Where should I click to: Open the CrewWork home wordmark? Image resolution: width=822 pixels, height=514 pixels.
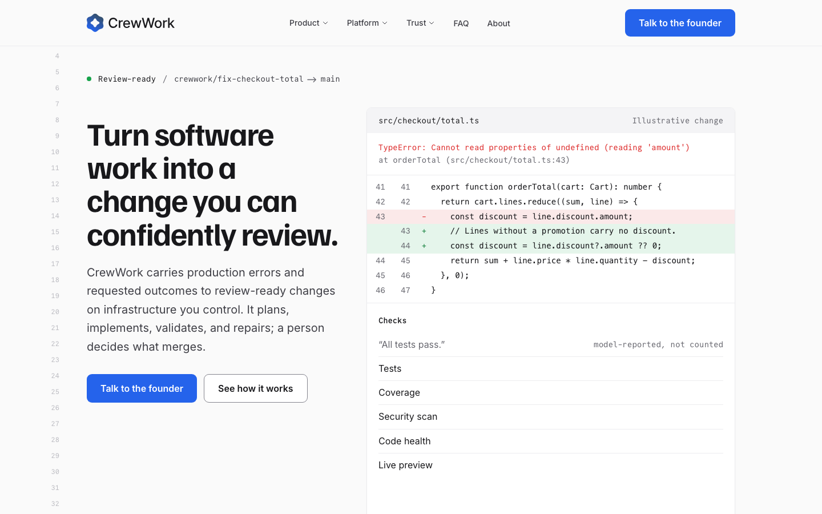[141, 23]
